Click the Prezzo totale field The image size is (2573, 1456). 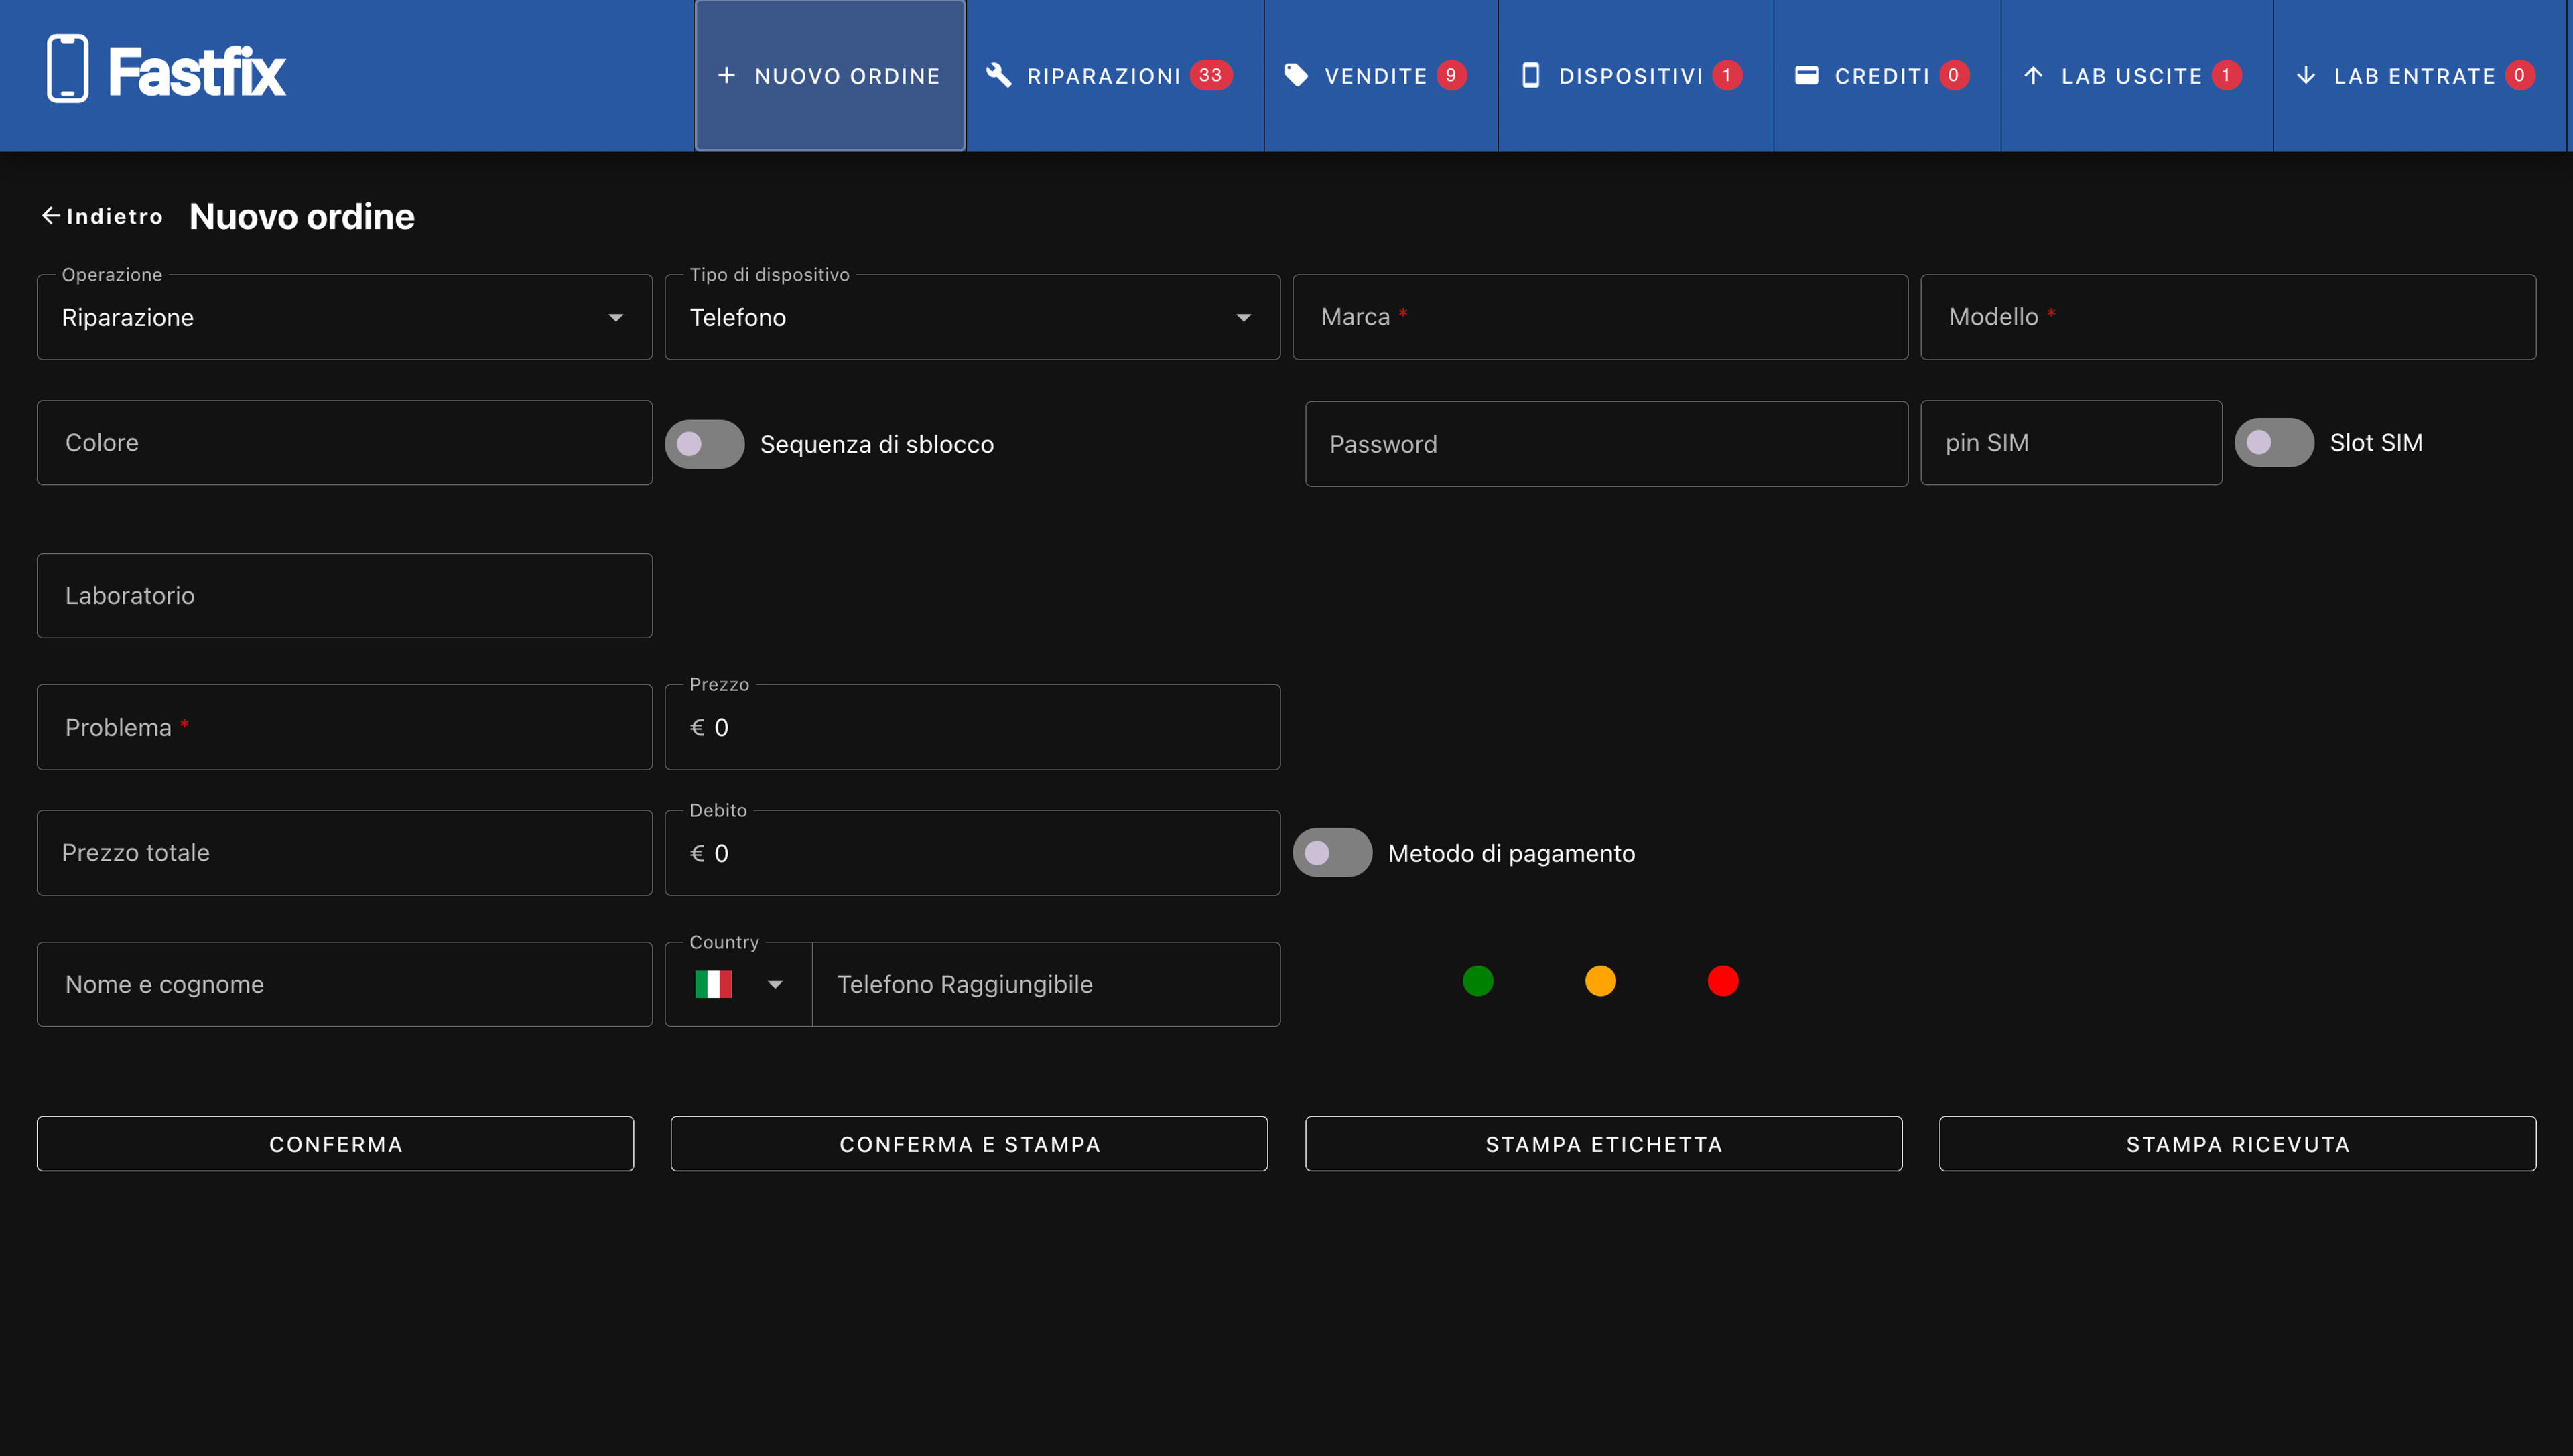click(x=344, y=853)
